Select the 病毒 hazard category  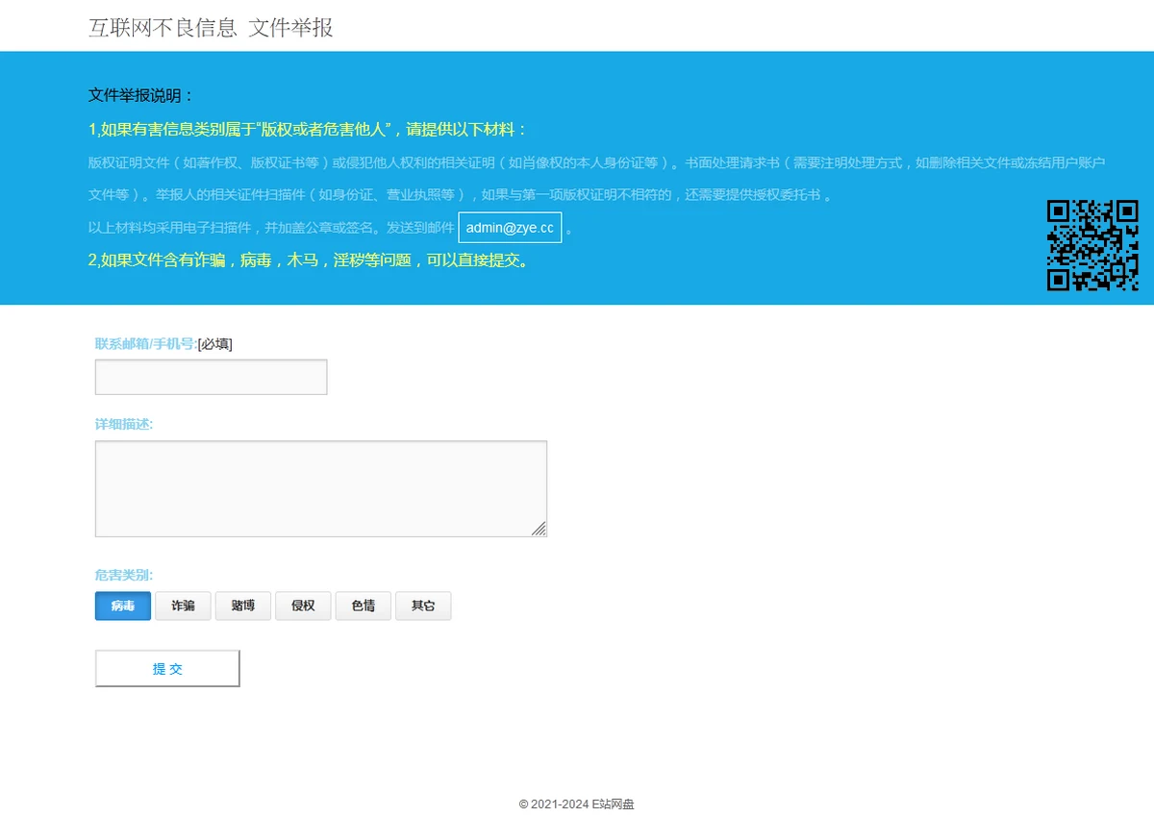tap(123, 606)
